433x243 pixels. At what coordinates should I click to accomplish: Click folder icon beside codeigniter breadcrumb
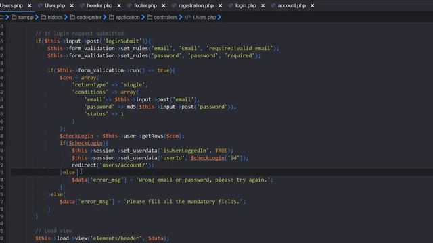point(72,17)
